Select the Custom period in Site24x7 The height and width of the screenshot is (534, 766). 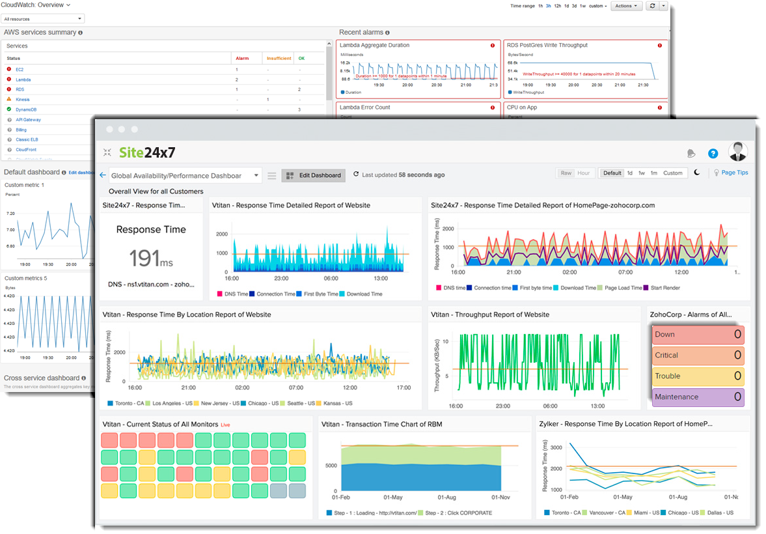[672, 173]
